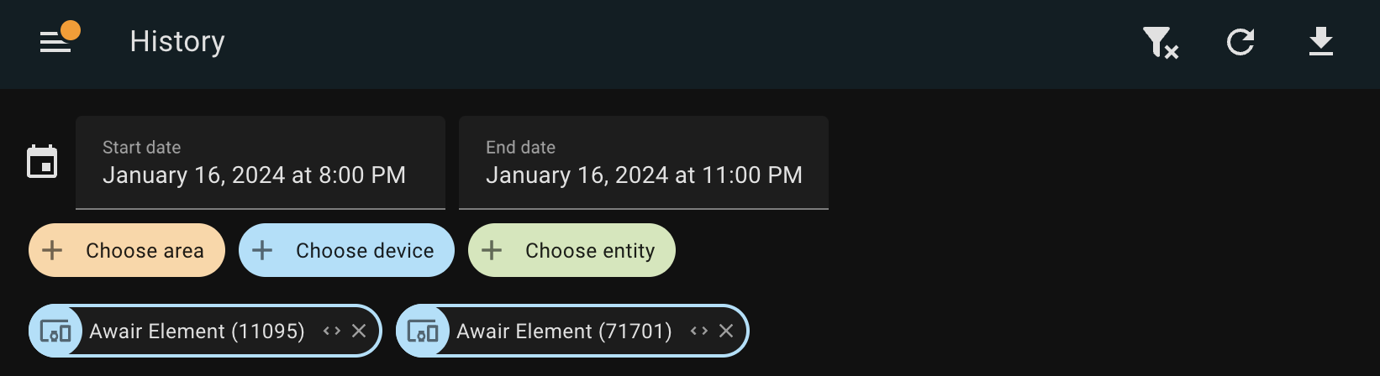Choose an area to filter
1380x376 pixels.
pos(127,250)
